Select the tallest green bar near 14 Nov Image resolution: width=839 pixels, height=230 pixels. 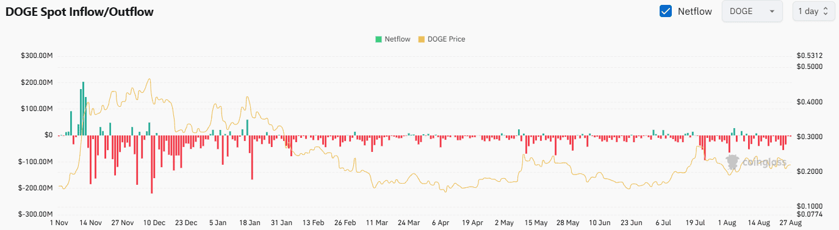pos(83,109)
